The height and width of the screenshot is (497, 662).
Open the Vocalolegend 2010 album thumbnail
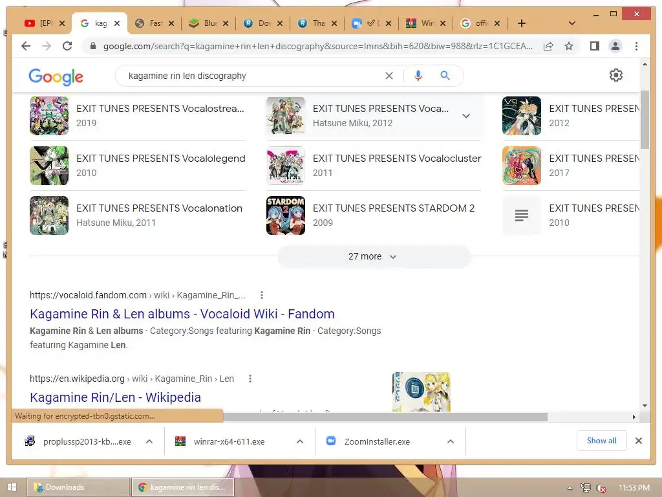(49, 166)
